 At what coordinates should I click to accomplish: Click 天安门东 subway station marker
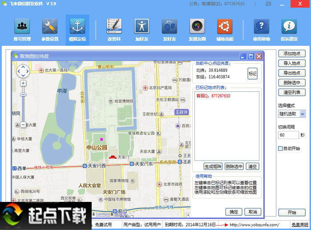coord(132,164)
